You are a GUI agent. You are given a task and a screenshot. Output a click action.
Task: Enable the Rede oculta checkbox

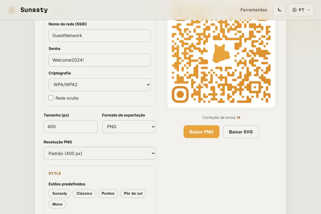(x=51, y=98)
